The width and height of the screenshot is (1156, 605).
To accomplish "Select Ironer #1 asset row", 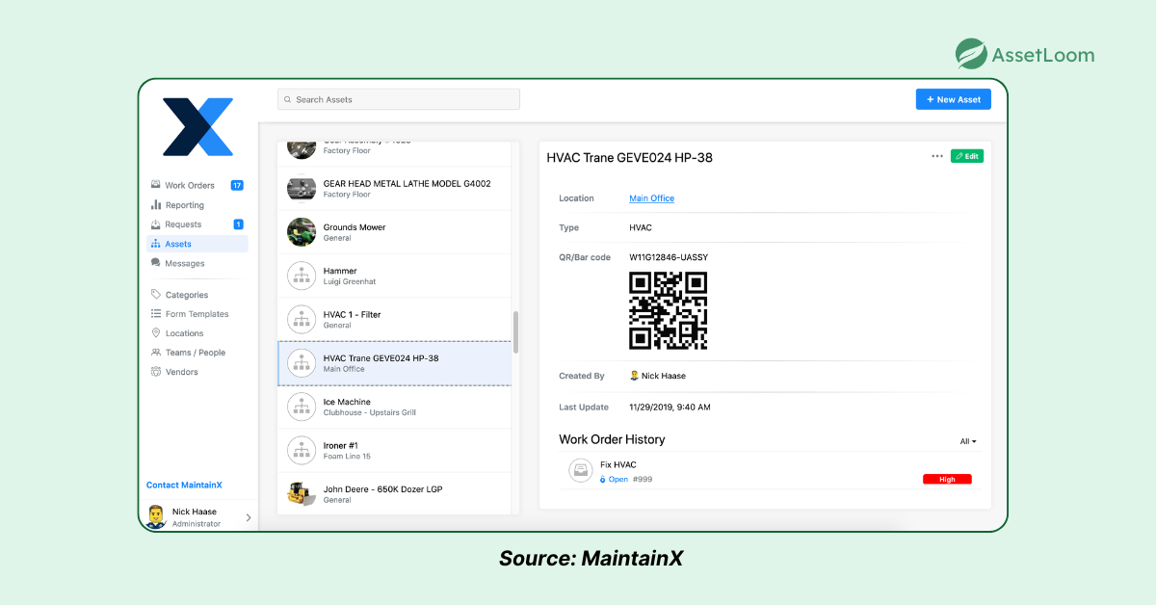I will coord(394,450).
